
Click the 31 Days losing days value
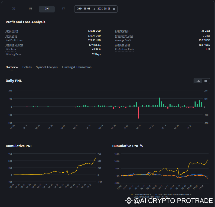click(206, 31)
